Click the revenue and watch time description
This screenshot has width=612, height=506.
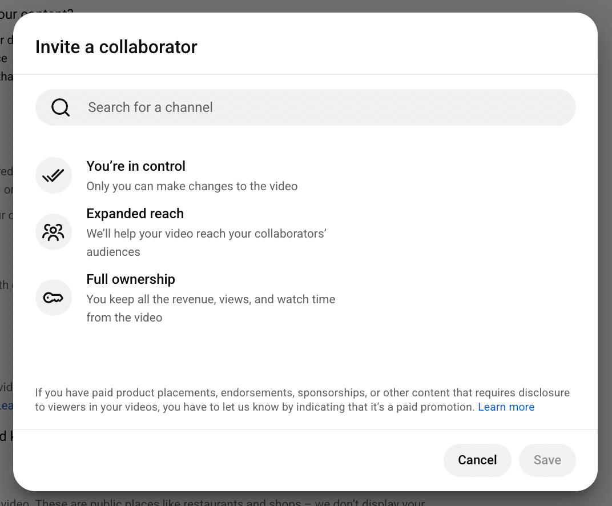click(x=211, y=308)
